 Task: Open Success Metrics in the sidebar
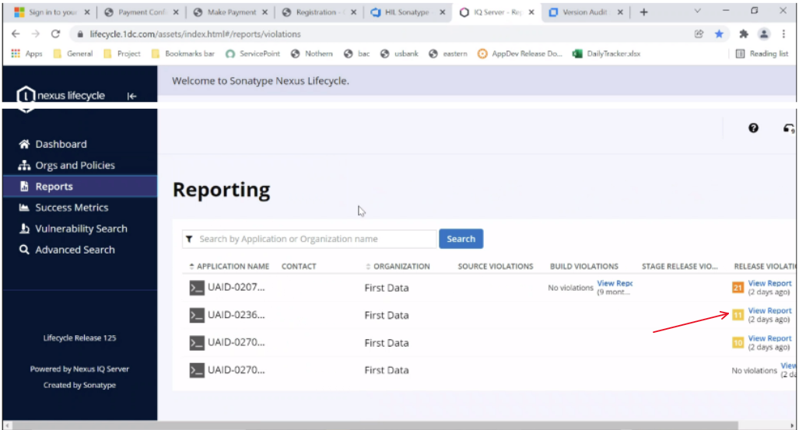pyautogui.click(x=72, y=208)
